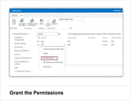This screenshot has width=131, height=101.
Task: Click the search magnifier icon
Action: click(x=59, y=34)
